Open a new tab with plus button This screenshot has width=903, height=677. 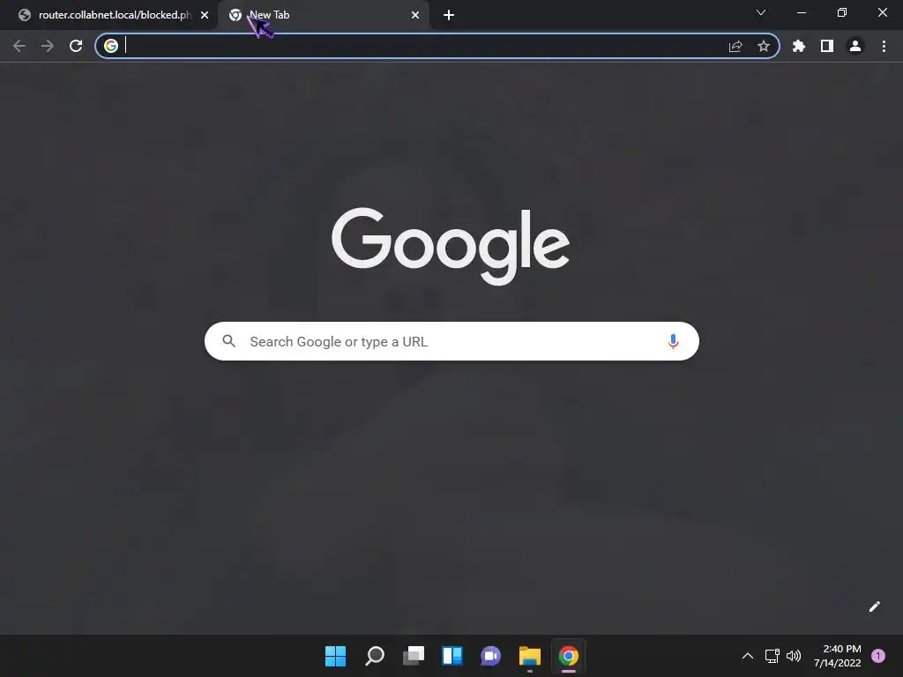(449, 15)
